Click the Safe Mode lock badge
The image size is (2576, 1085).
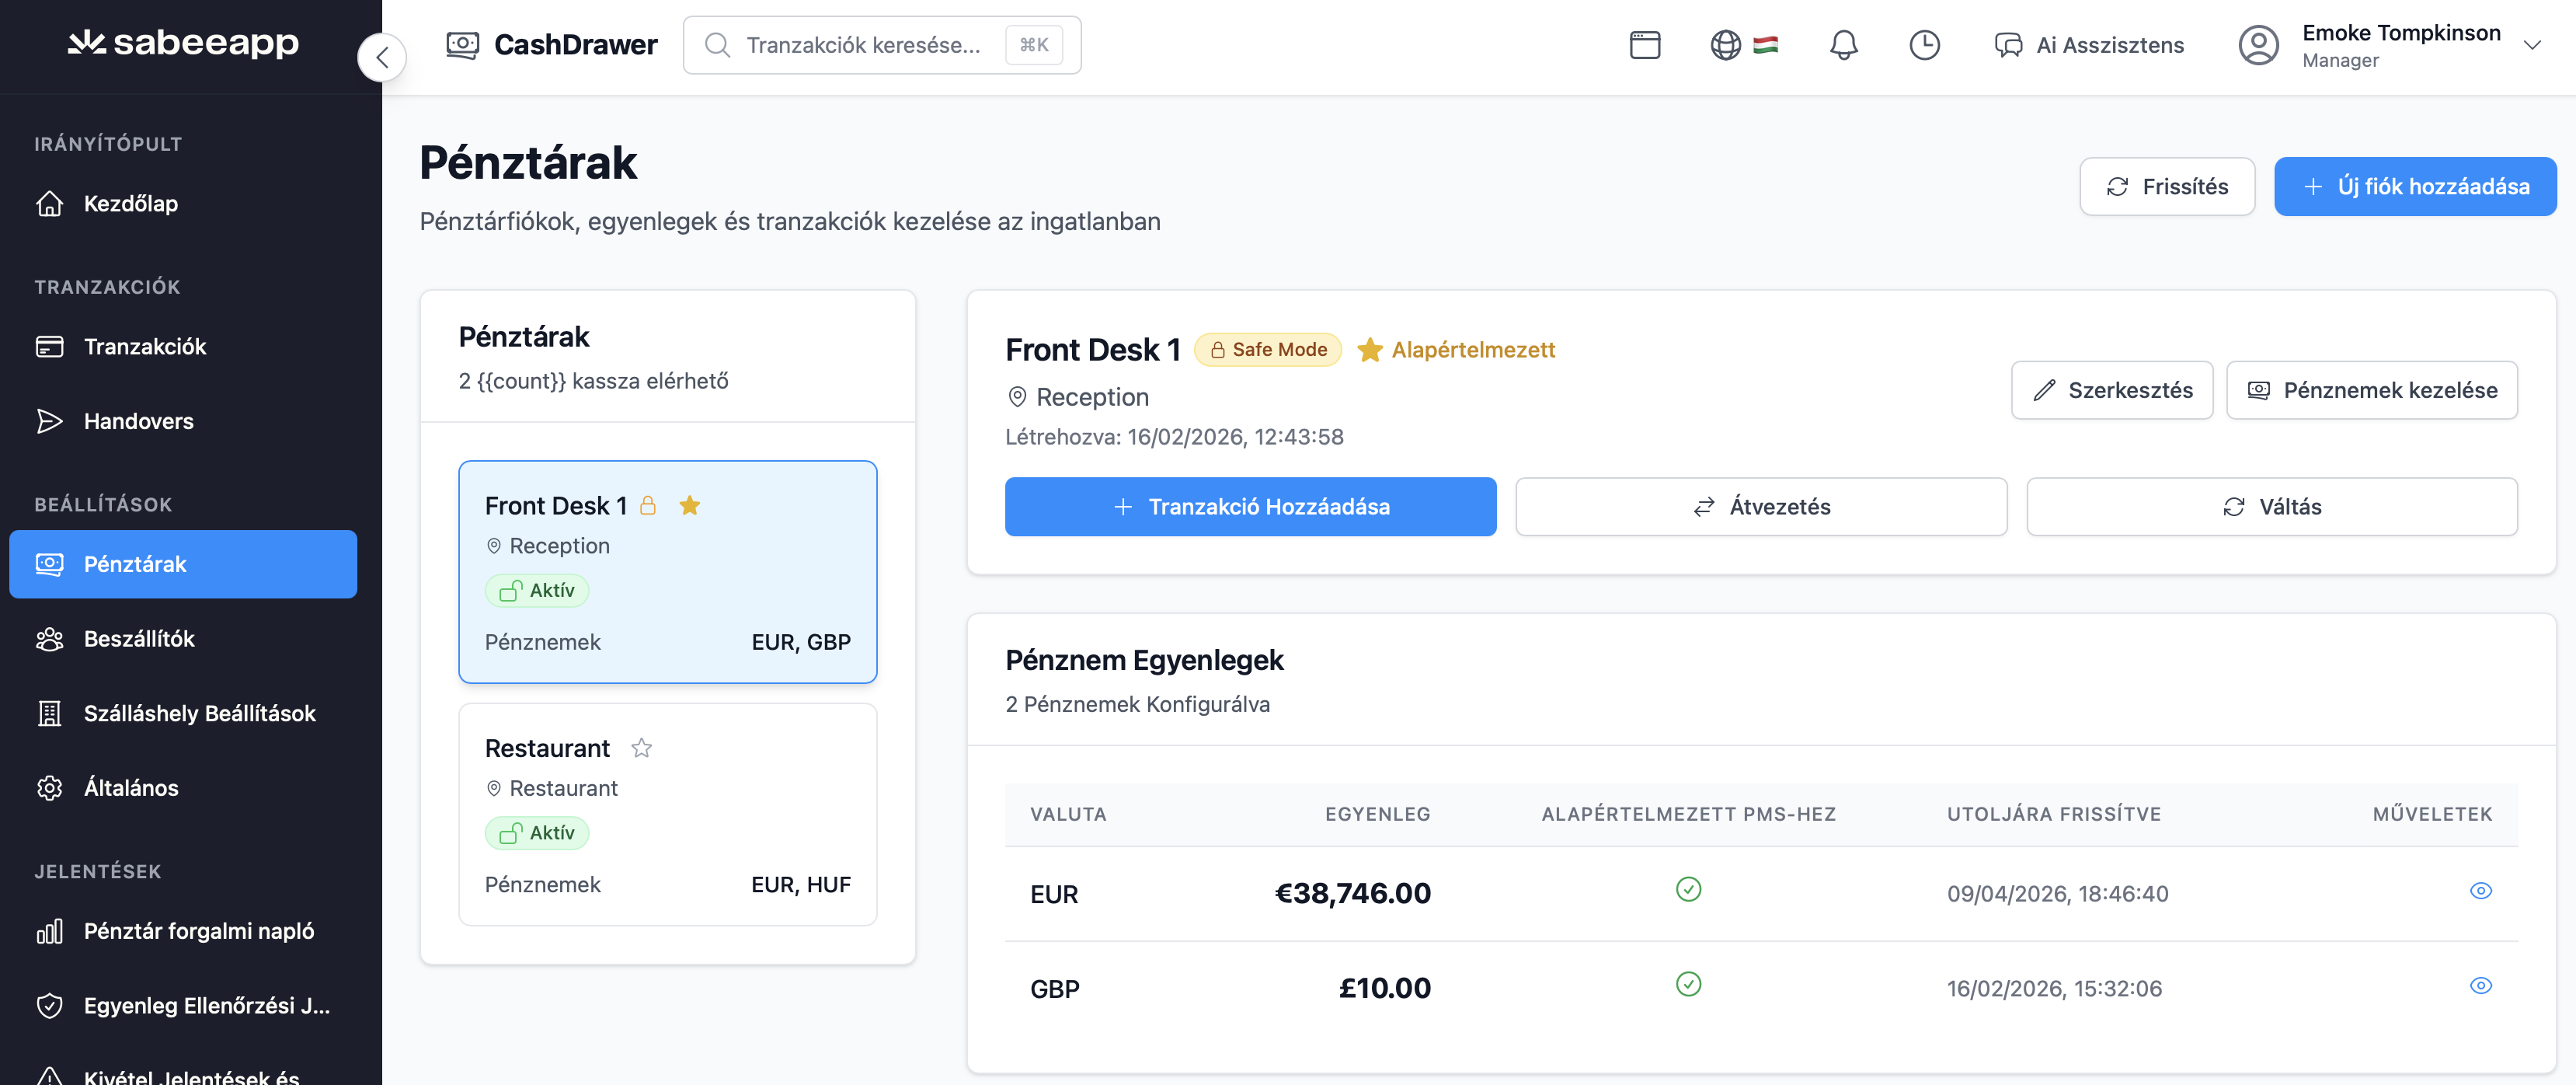(x=1267, y=349)
